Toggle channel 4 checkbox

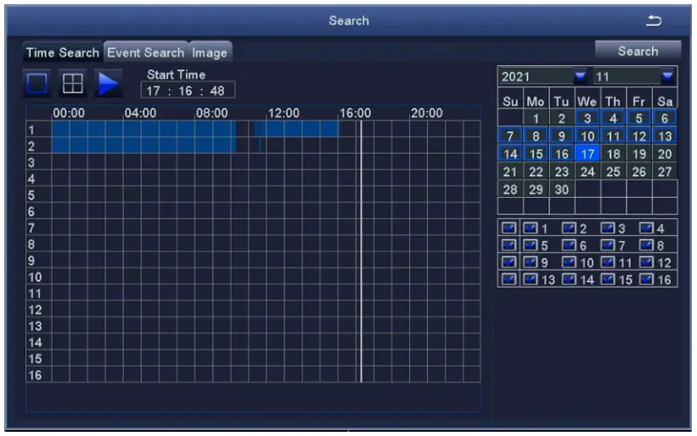tap(646, 228)
